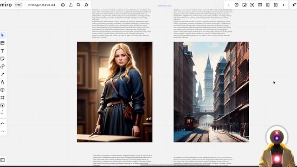This screenshot has height=167, width=297.
Task: Go to Miro home via logo
Action: (6, 5)
